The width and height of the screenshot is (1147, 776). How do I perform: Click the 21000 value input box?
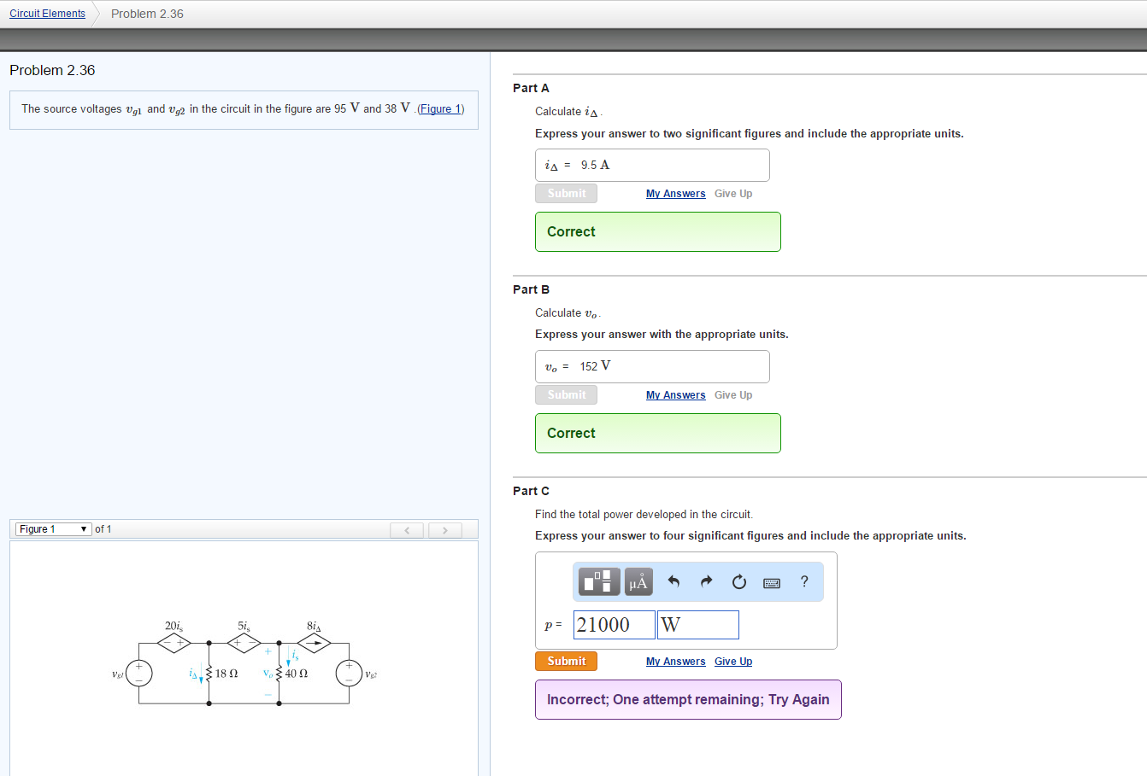[x=614, y=624]
